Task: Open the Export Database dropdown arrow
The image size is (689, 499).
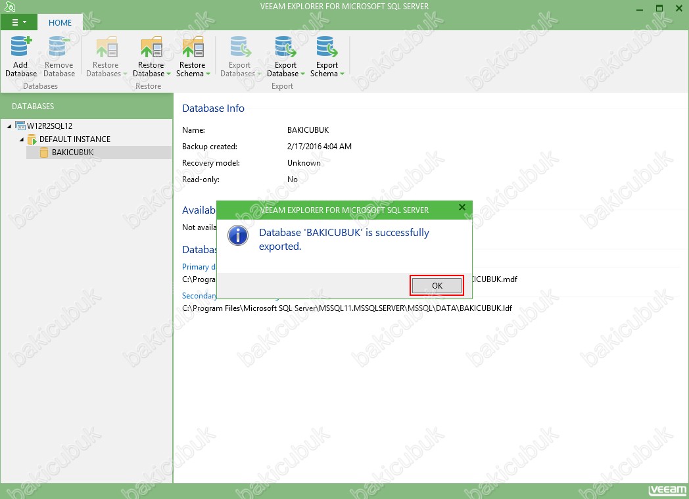Action: click(x=303, y=74)
